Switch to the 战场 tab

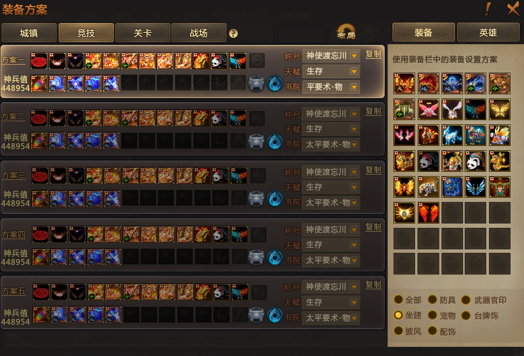[199, 33]
